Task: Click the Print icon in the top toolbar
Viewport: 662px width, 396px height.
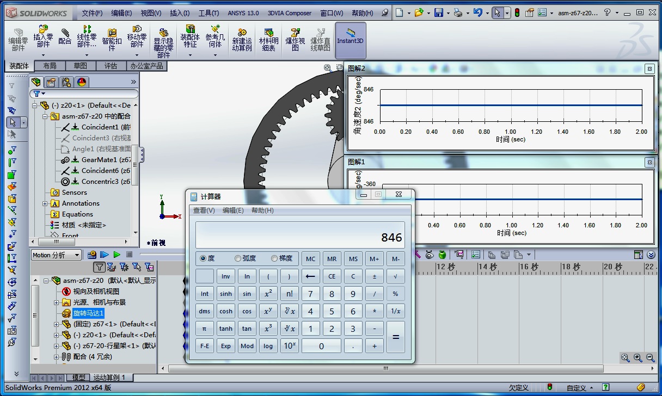Action: [x=458, y=13]
